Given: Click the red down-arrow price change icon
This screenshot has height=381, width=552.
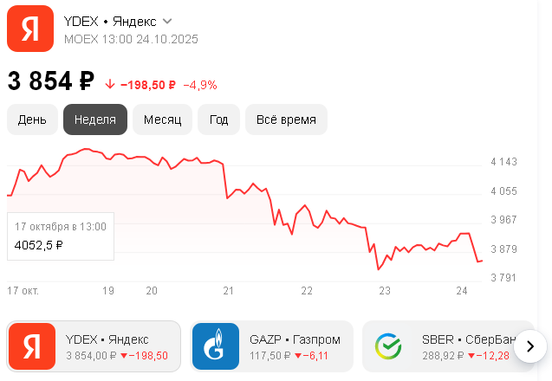Looking at the screenshot, I should (x=109, y=85).
